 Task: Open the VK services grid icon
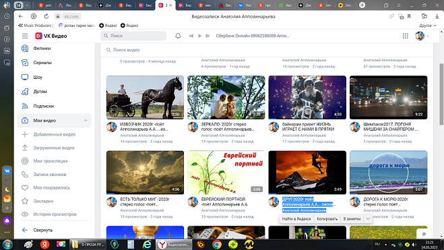[405, 36]
